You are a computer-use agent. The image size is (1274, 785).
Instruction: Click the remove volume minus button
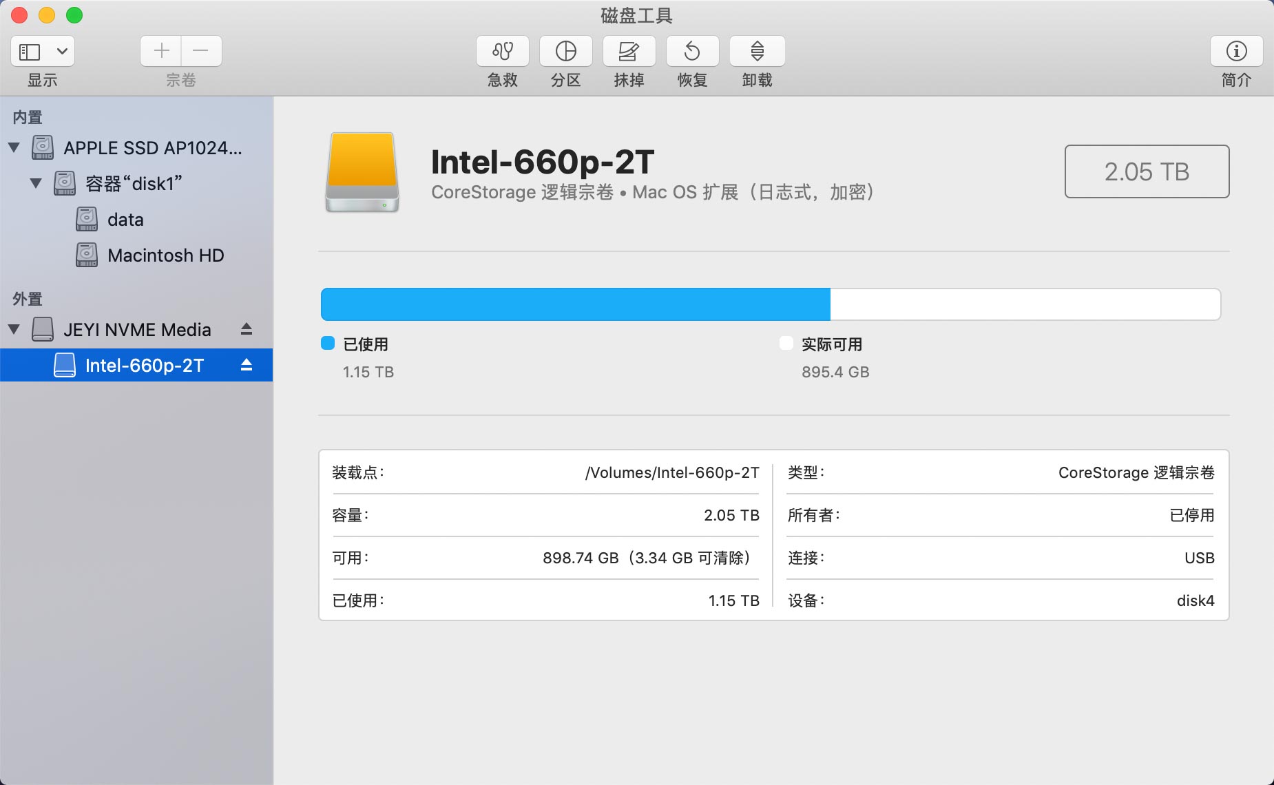pyautogui.click(x=201, y=51)
